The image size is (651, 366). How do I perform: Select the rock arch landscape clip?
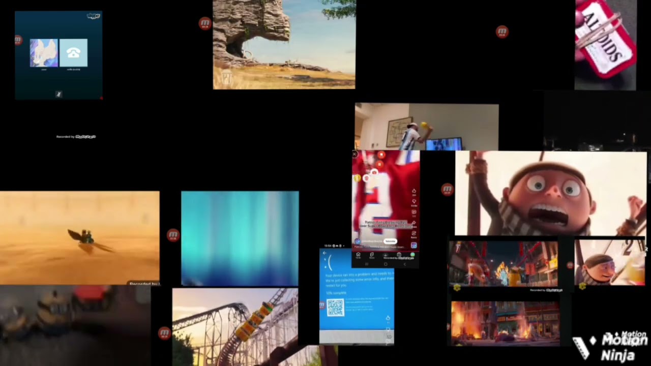(x=284, y=45)
